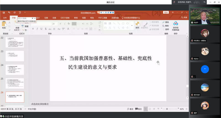
Task: Open character spacing AV dropdown
Action: point(54,29)
